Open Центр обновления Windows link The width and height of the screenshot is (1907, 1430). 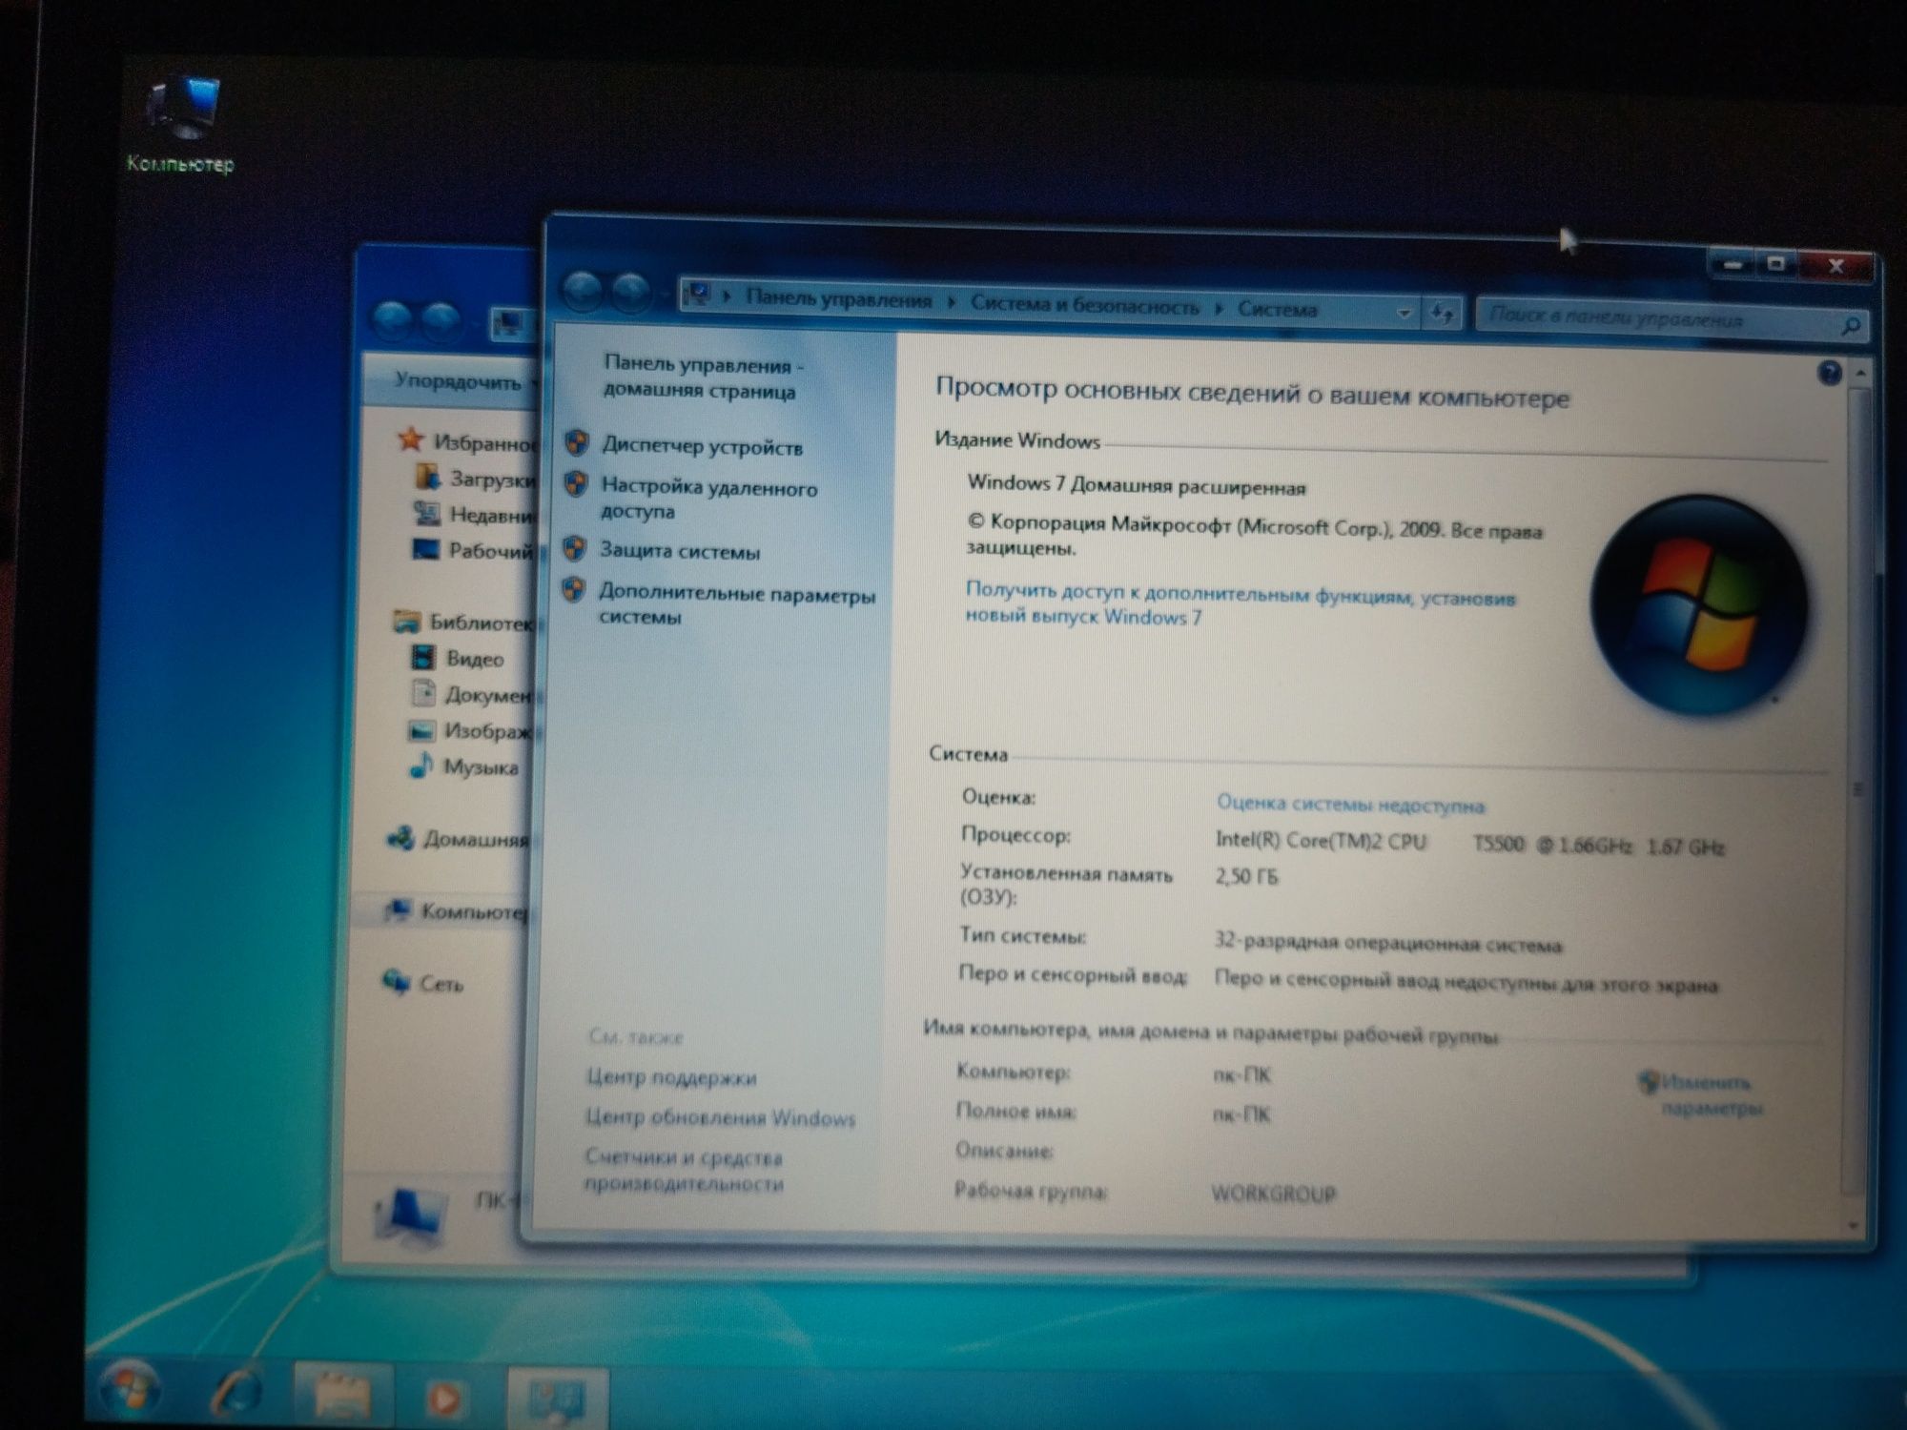point(720,1117)
